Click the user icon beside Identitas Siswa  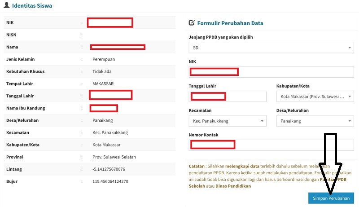(x=6, y=6)
